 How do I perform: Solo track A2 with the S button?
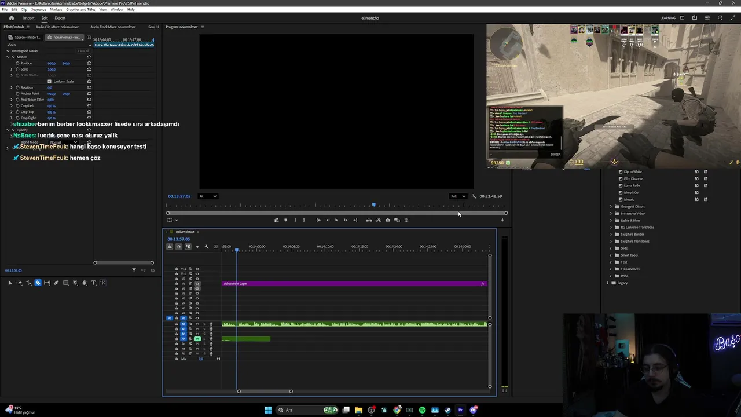tap(204, 329)
